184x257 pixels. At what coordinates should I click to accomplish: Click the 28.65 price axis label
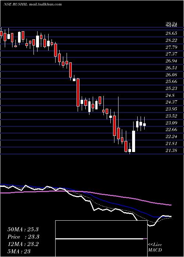(x=171, y=33)
